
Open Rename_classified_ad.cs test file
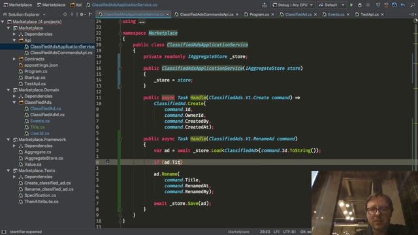[x=49, y=189]
